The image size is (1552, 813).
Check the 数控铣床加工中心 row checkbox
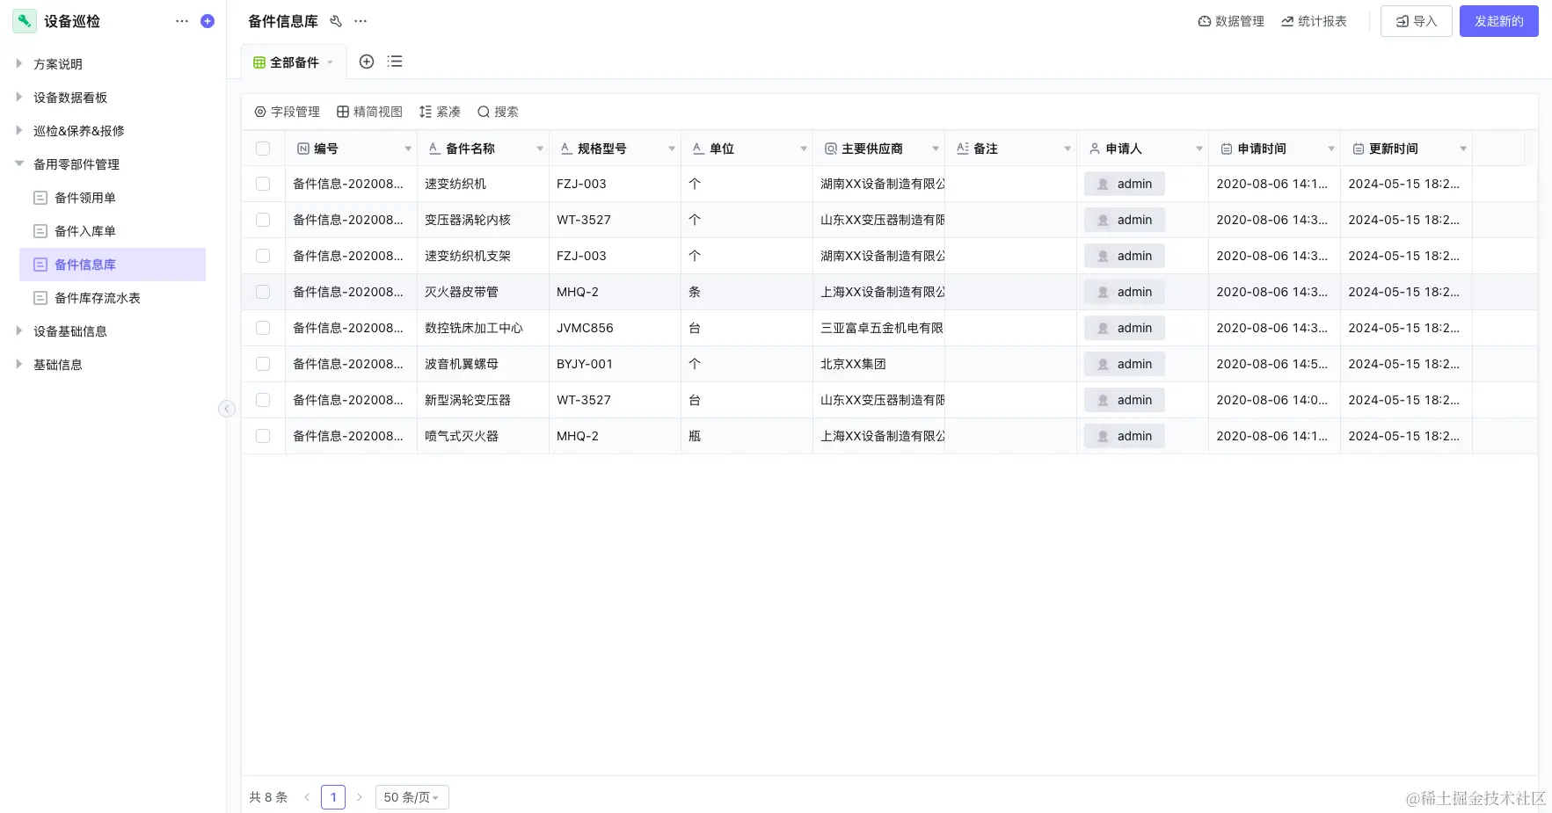pos(263,328)
